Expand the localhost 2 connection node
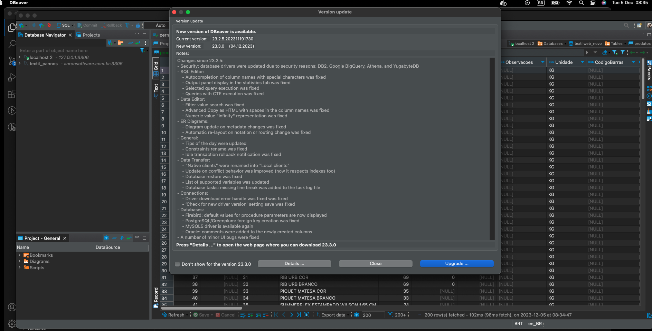The image size is (652, 331). pos(20,57)
